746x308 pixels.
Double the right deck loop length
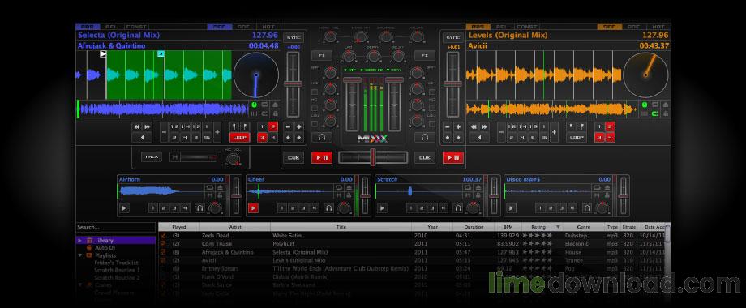[554, 132]
